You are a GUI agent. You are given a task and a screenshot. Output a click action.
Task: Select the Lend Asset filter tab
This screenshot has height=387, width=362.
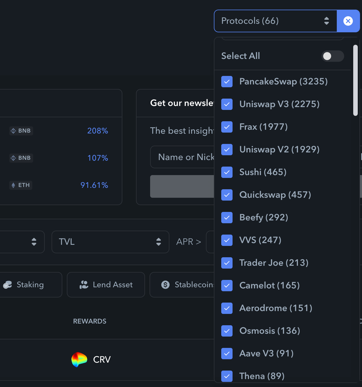(x=106, y=285)
